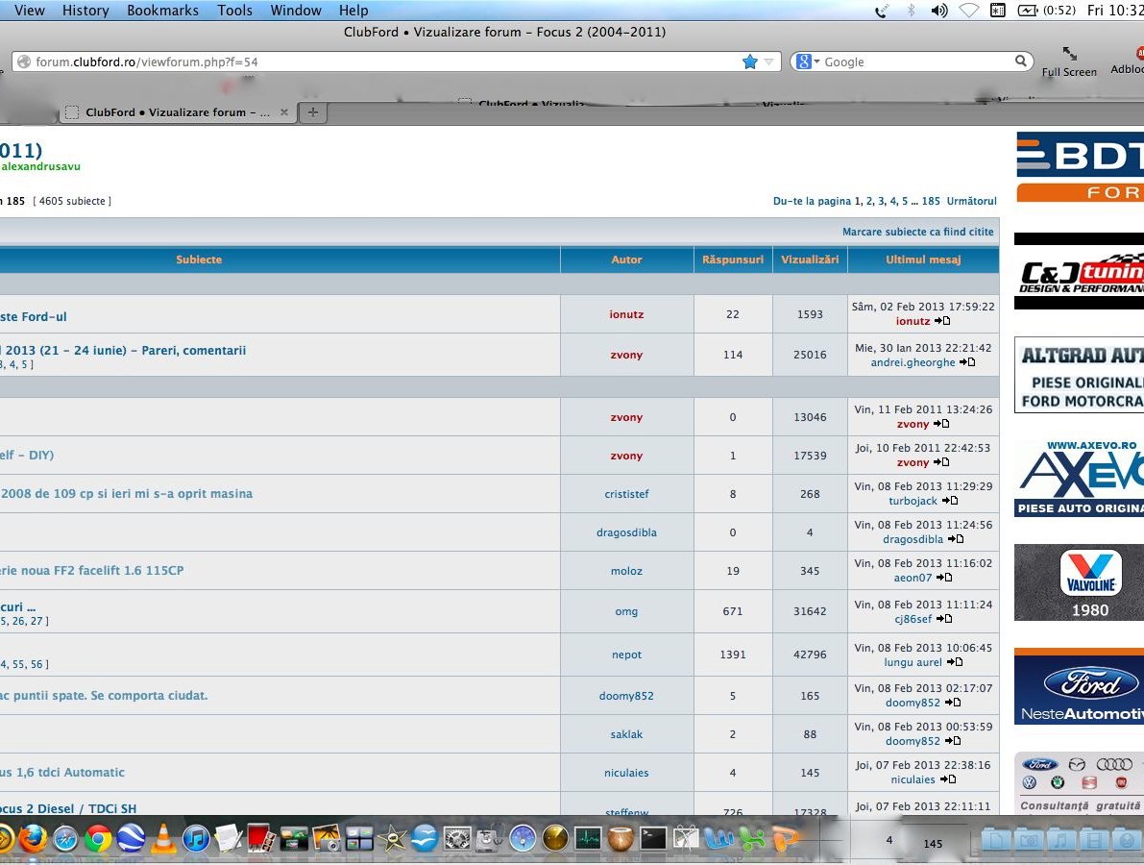Click the Valvoline 1980 ad banner
Viewport: 1144px width, 865px height.
coord(1078,582)
